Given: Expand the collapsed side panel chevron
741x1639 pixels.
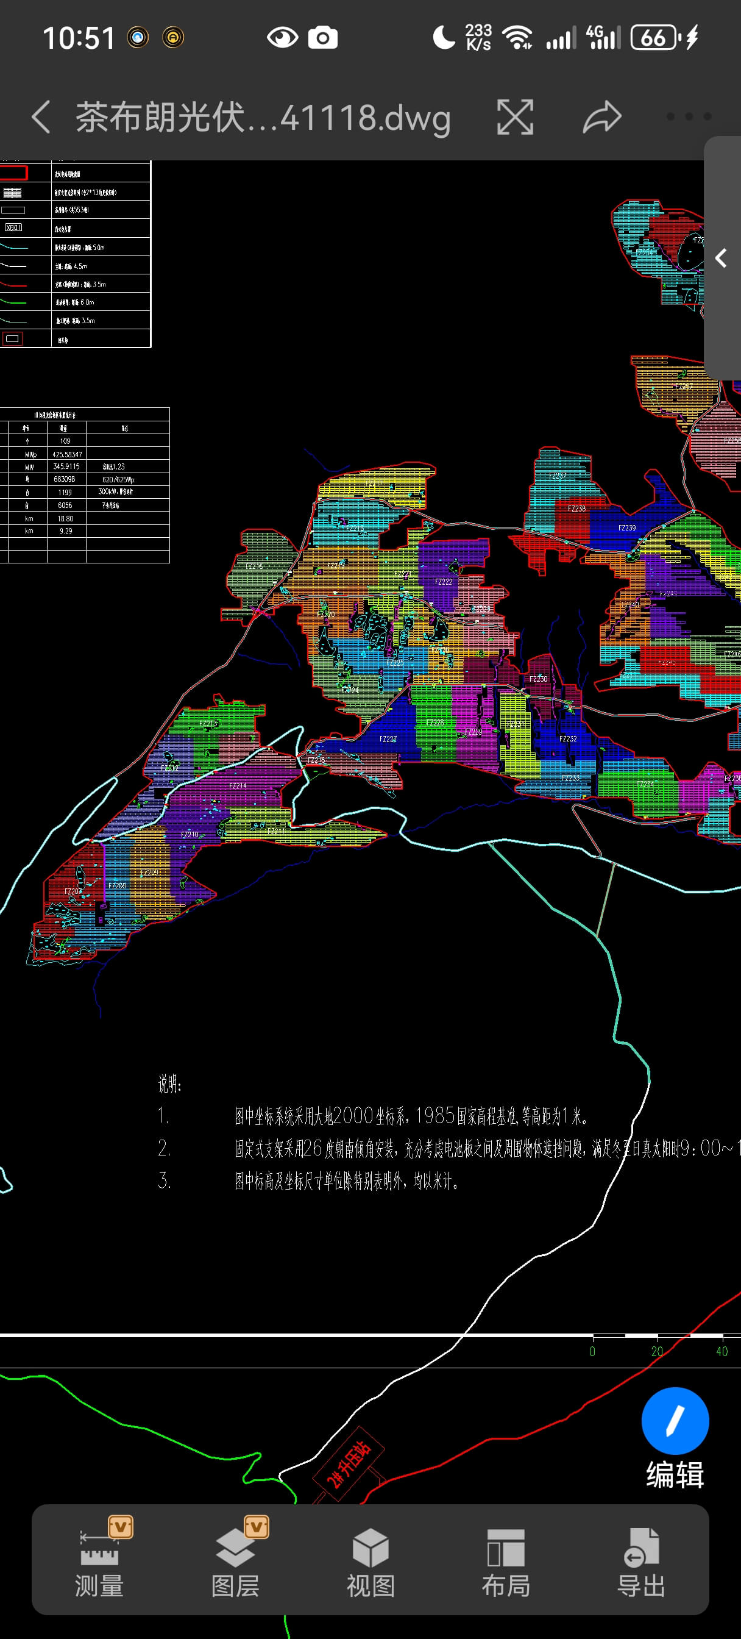Looking at the screenshot, I should 721,258.
